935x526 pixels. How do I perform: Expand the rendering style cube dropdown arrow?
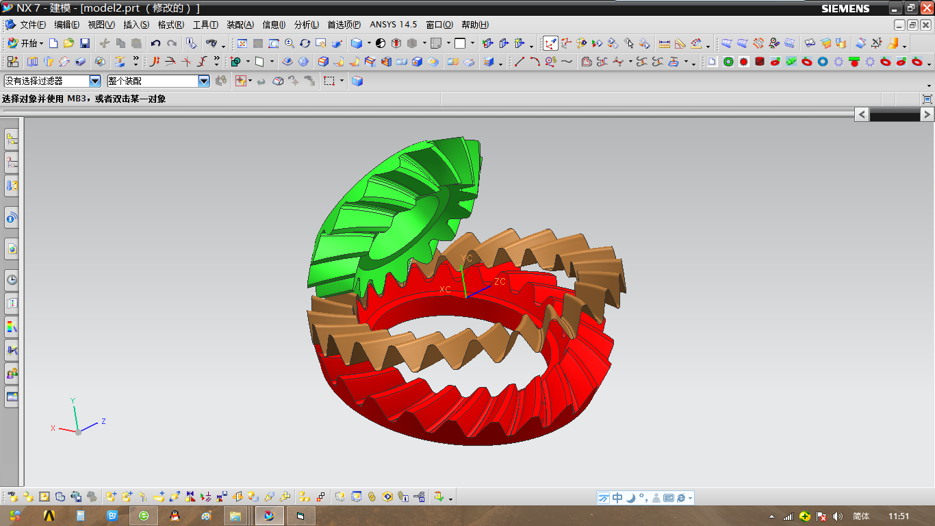368,43
